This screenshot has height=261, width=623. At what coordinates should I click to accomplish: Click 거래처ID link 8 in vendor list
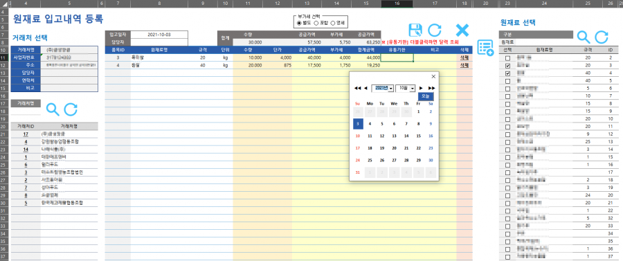[26, 195]
